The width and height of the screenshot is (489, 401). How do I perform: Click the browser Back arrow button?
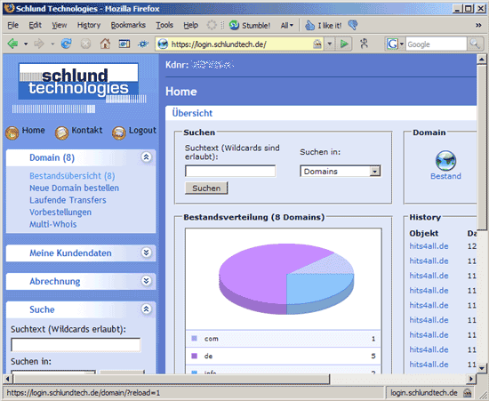[x=12, y=44]
